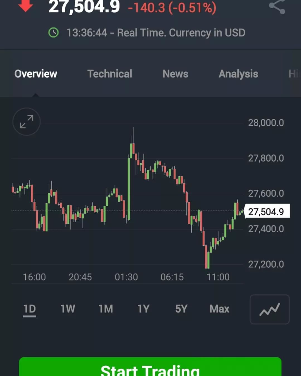Screen dimensions: 301x376
Task: Tap the current price label 27,504.9 on chart
Action: [x=267, y=211]
